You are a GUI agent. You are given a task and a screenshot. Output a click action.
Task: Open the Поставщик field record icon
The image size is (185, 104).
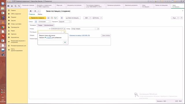pyautogui.click(x=64, y=32)
